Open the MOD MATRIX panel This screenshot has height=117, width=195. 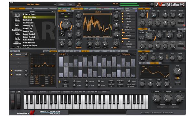pyautogui.click(x=144, y=63)
